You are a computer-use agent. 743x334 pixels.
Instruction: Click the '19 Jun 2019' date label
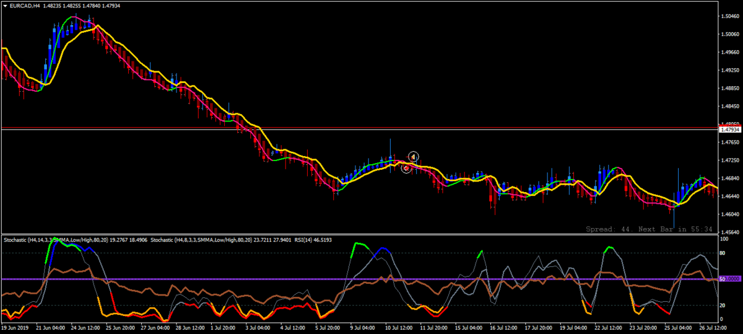point(15,327)
